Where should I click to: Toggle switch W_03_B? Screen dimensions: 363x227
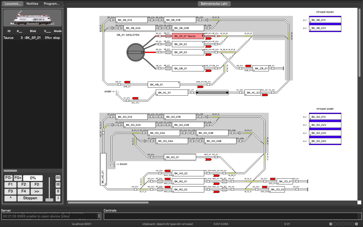pos(224,36)
